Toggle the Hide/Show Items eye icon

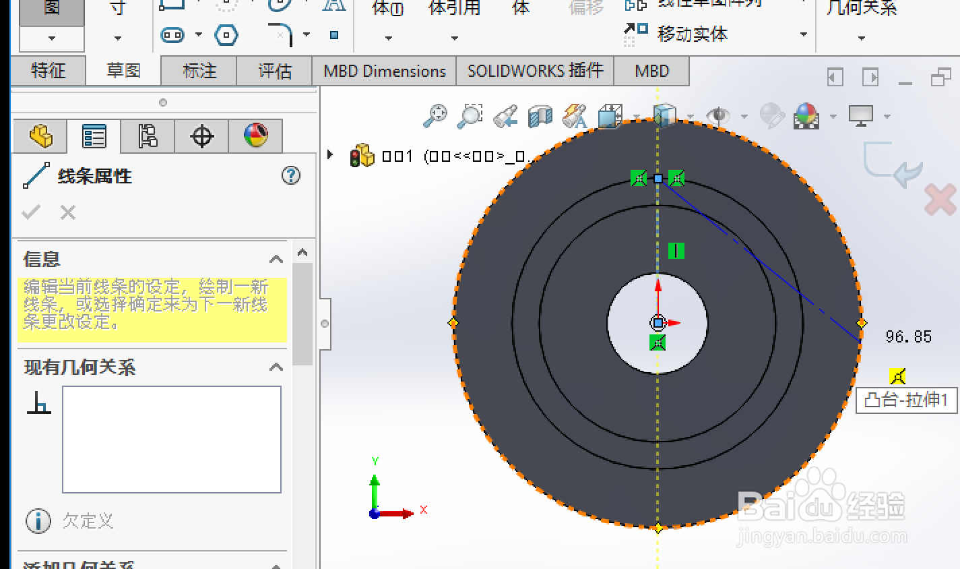coord(718,115)
